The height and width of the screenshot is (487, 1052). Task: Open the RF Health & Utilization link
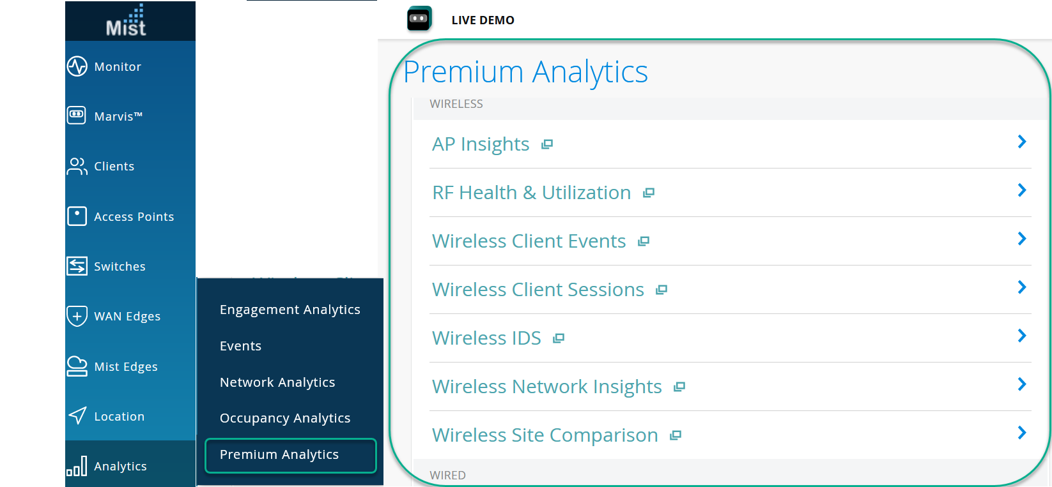click(x=531, y=193)
